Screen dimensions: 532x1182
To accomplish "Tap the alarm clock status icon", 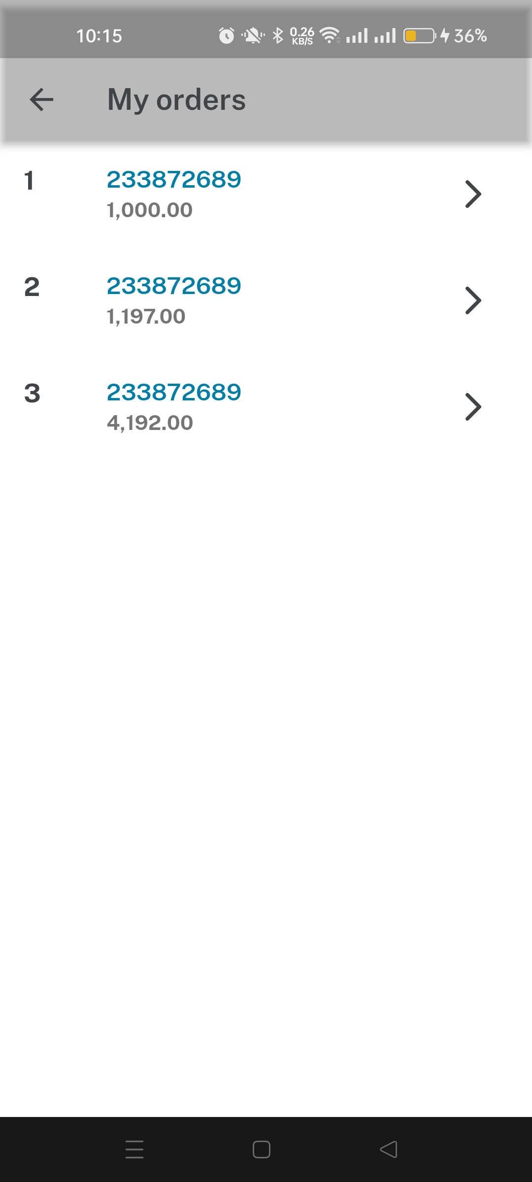I will pos(226,35).
